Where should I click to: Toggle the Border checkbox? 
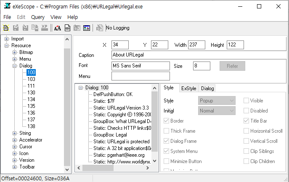166,121
